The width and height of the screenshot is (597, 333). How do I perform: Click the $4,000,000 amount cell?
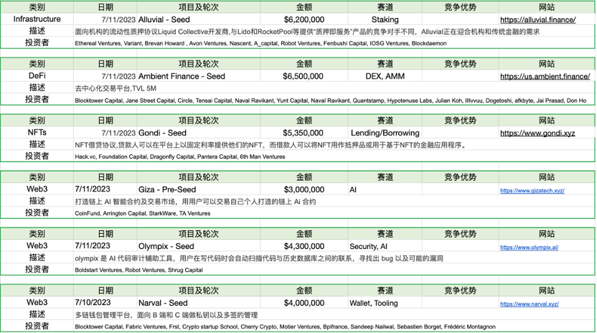pyautogui.click(x=304, y=304)
